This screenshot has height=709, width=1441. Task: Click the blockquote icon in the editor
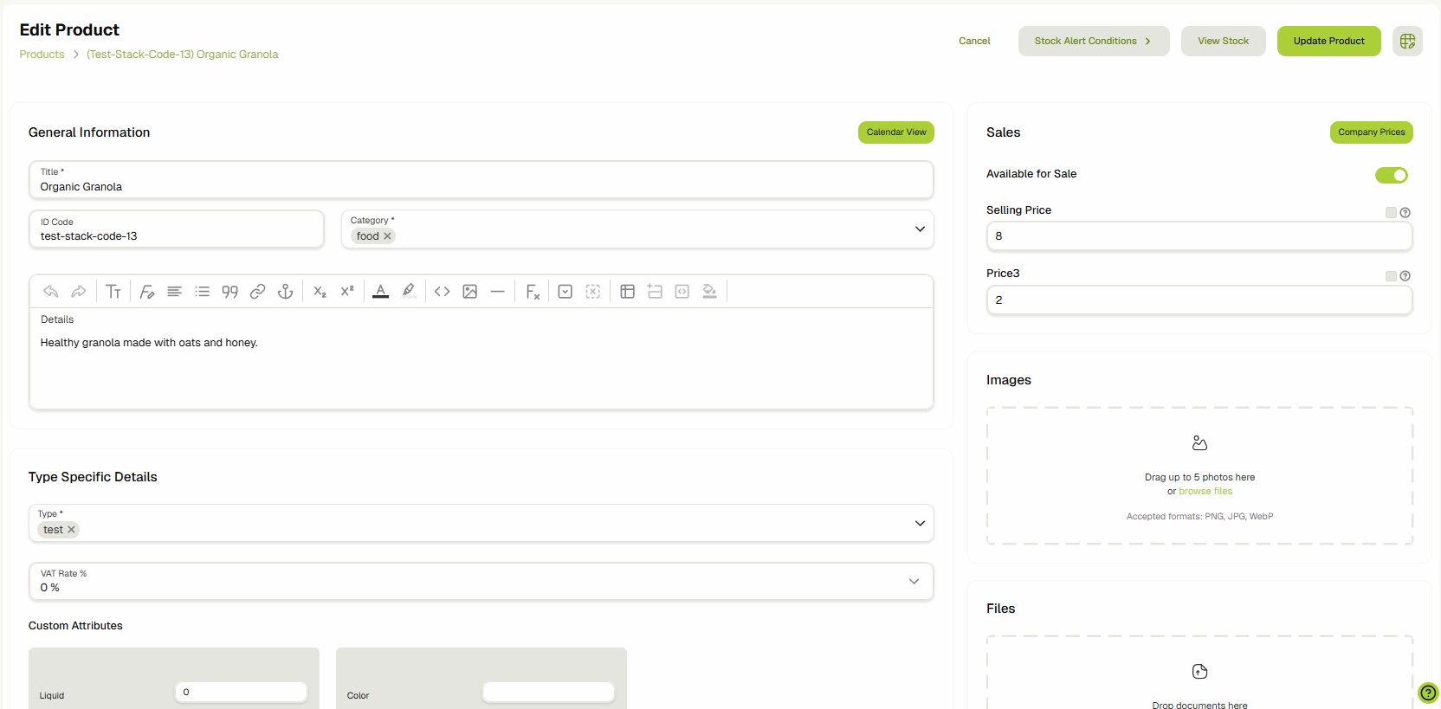(229, 292)
